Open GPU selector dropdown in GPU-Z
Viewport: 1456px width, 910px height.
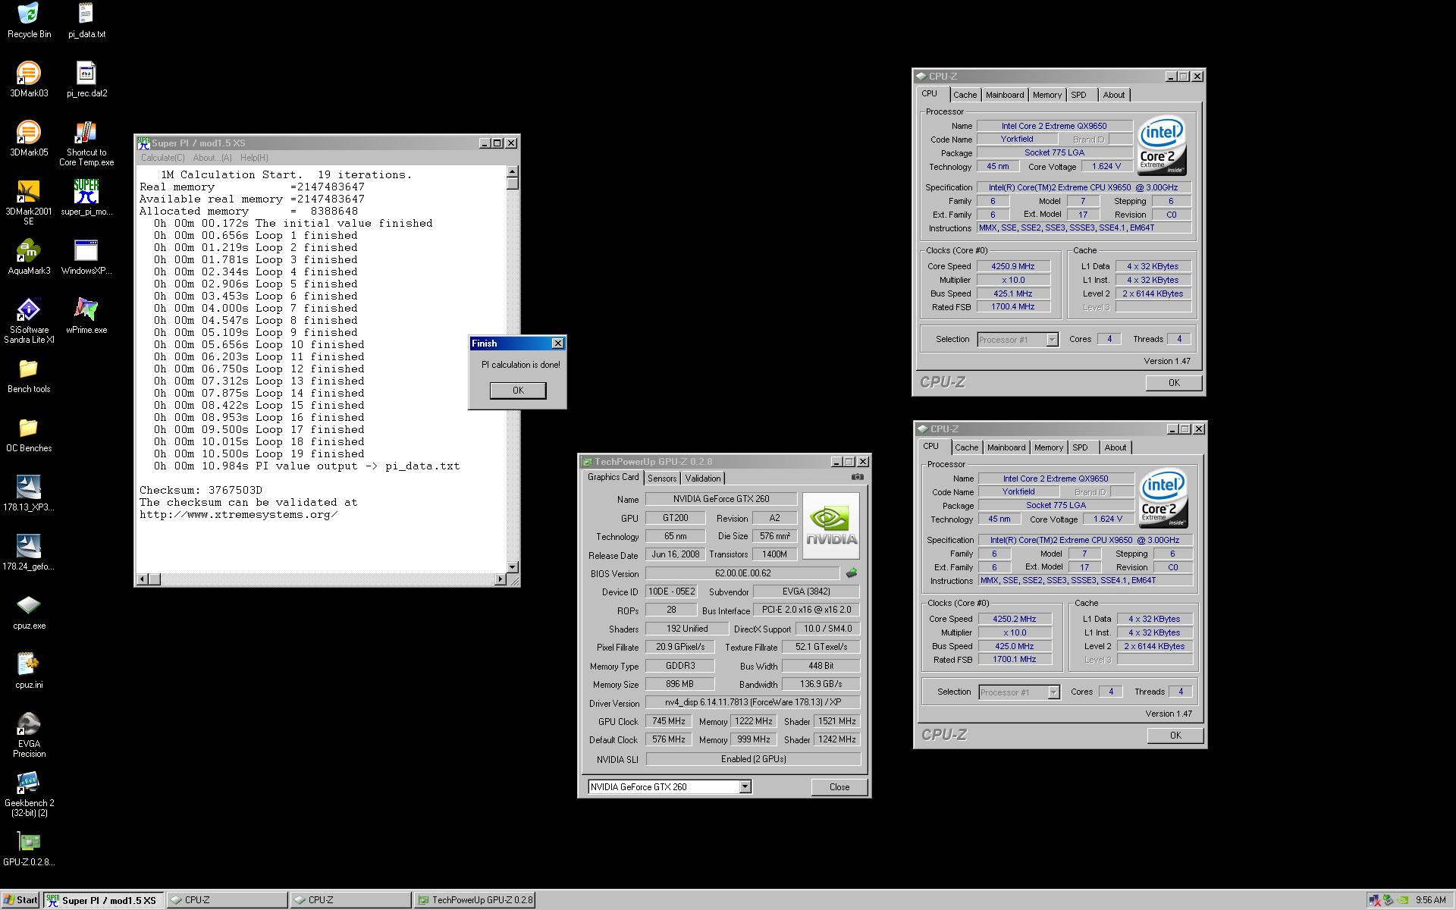point(745,786)
